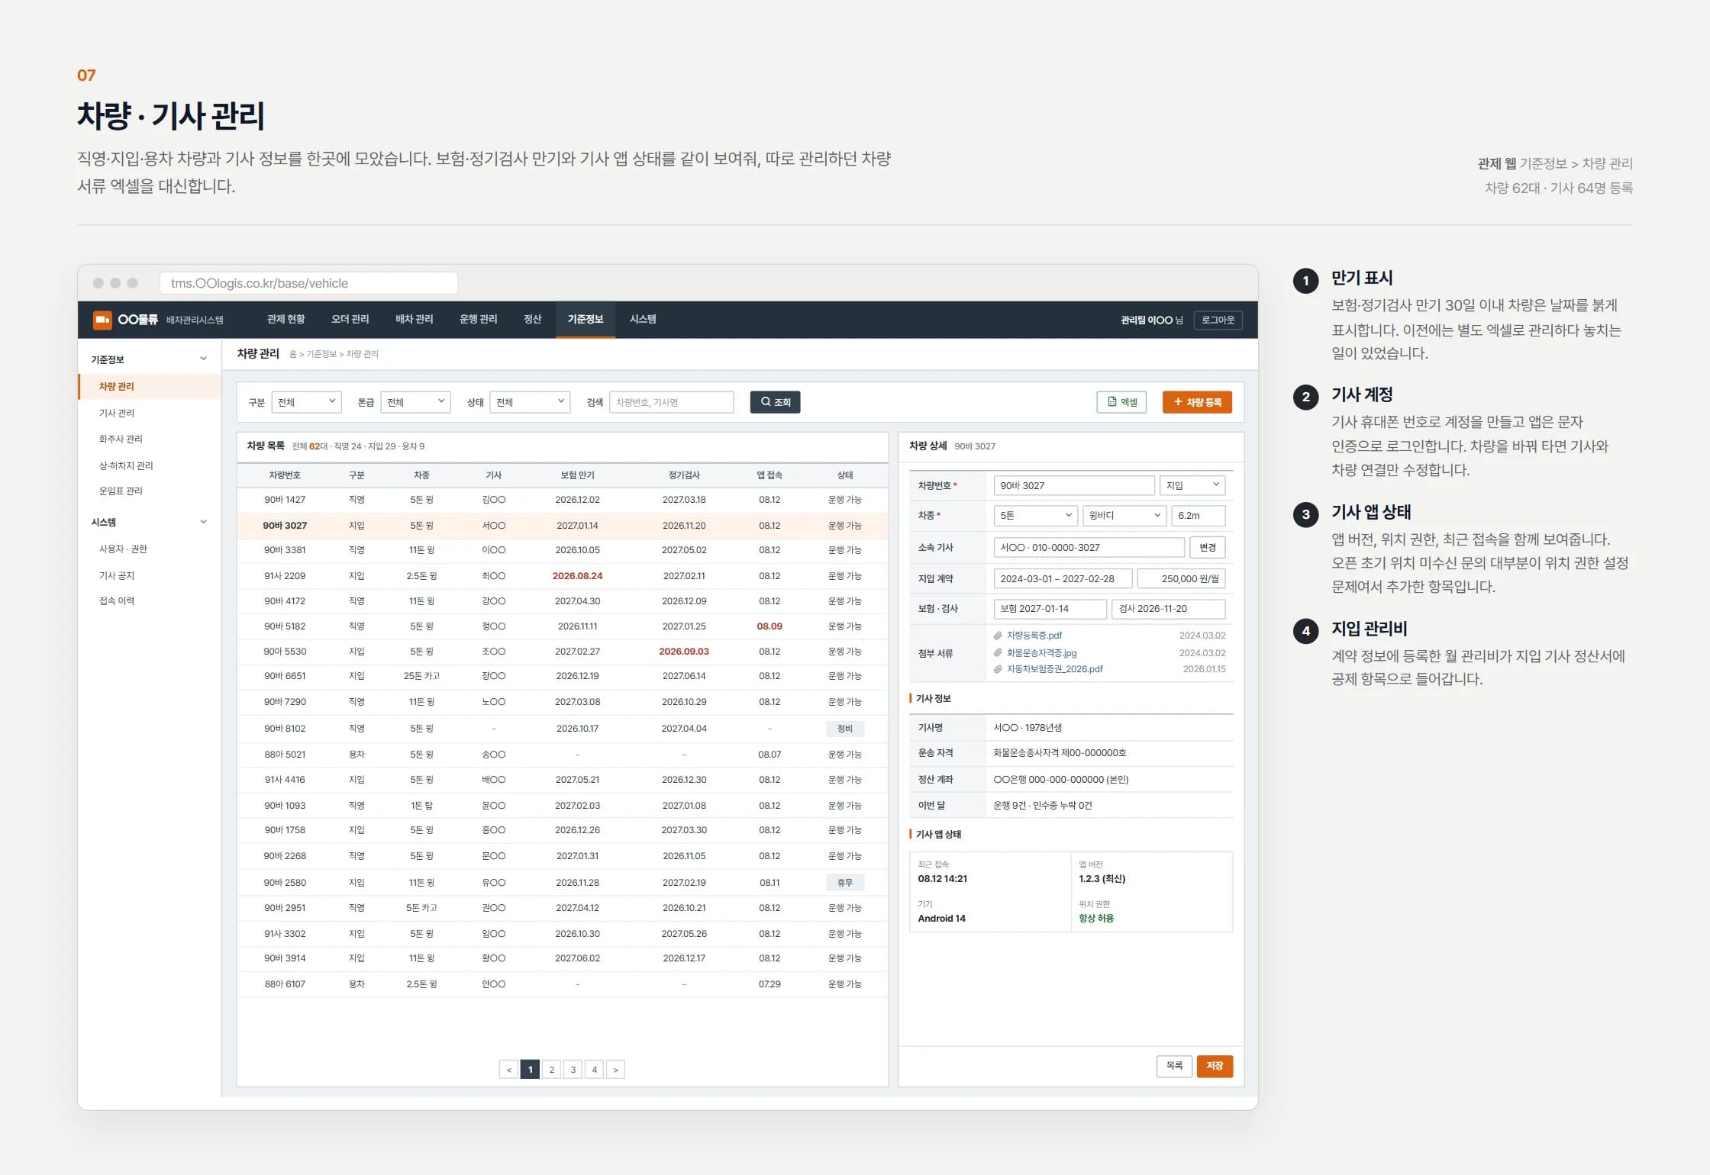Open the 차량등록증.pdf attachment
The width and height of the screenshot is (1710, 1175).
tap(1034, 635)
